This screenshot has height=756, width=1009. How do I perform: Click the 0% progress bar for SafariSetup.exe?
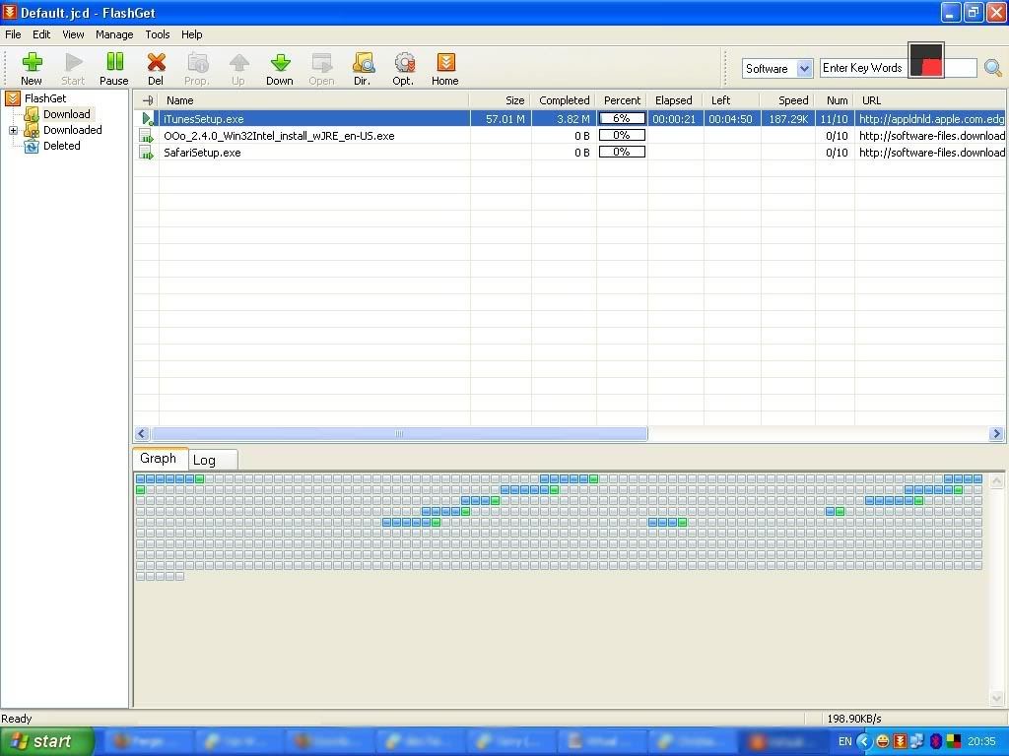pyautogui.click(x=623, y=152)
